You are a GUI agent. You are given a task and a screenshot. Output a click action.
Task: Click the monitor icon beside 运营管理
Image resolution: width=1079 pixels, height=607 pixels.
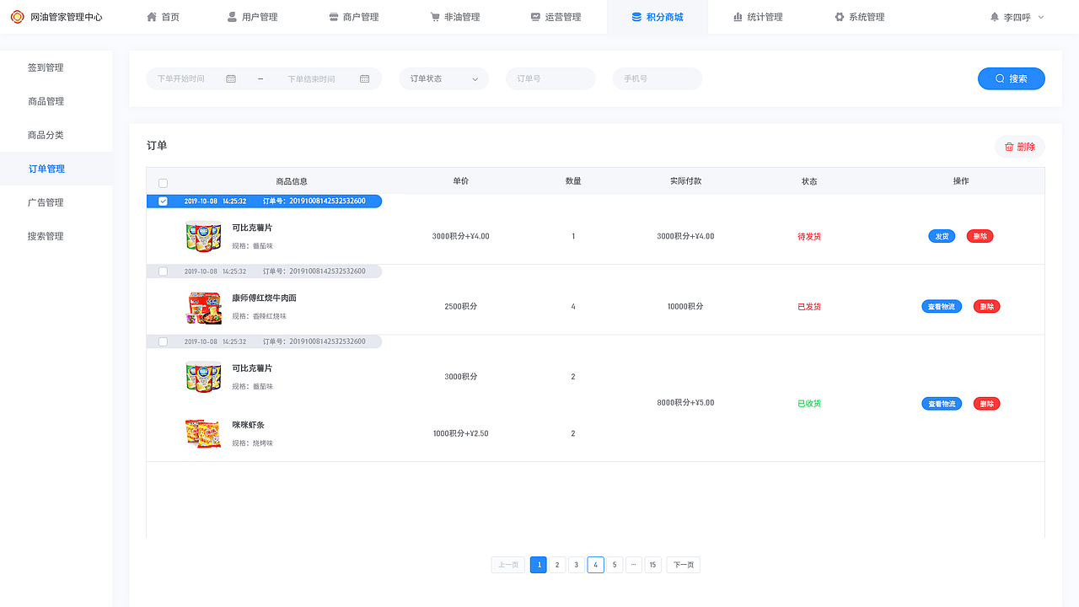coord(535,17)
